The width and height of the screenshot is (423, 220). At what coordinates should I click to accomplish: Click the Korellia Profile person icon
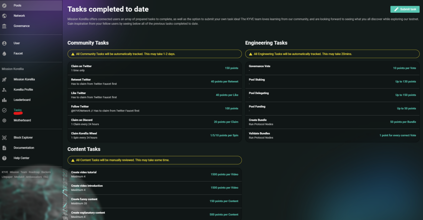point(4,90)
